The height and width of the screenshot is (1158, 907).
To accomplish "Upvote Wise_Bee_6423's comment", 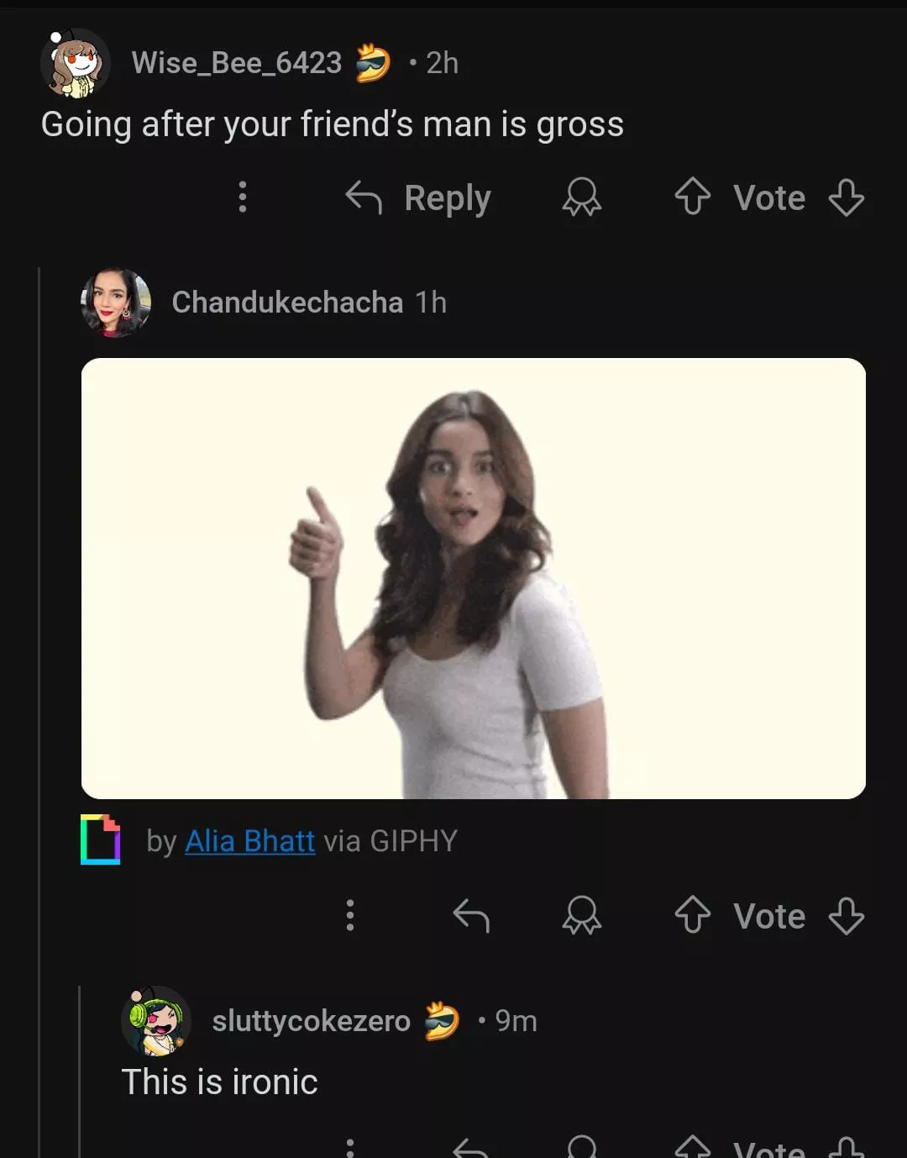I will pyautogui.click(x=693, y=198).
